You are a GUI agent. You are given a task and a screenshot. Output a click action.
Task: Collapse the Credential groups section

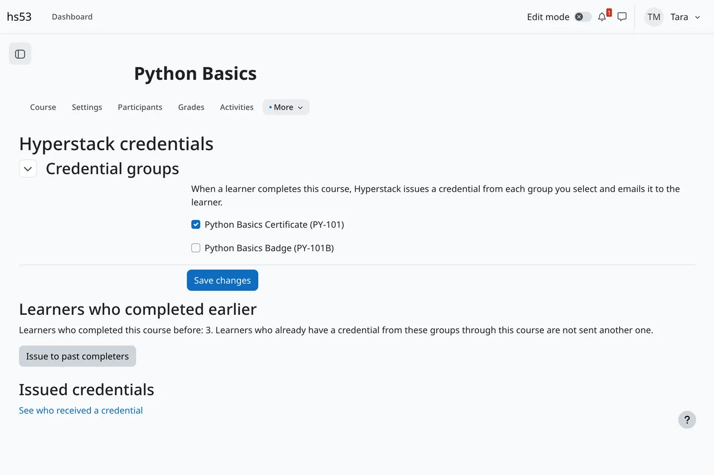click(28, 169)
